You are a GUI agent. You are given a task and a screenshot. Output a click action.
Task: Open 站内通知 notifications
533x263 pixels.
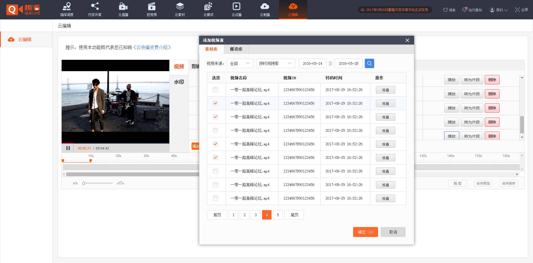click(472, 10)
